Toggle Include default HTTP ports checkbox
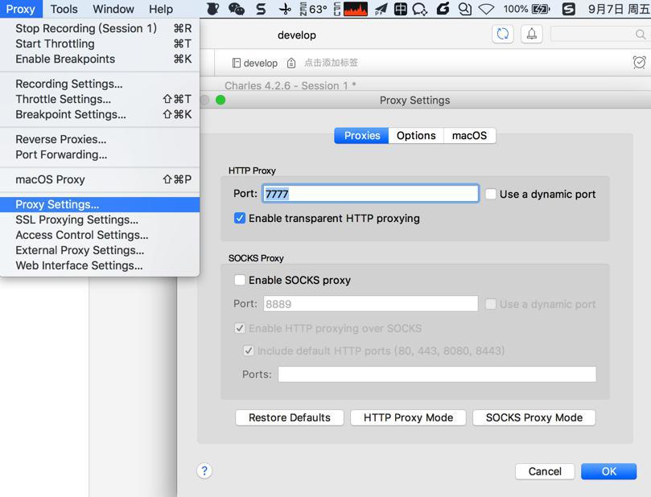Image resolution: width=651 pixels, height=497 pixels. tap(249, 351)
